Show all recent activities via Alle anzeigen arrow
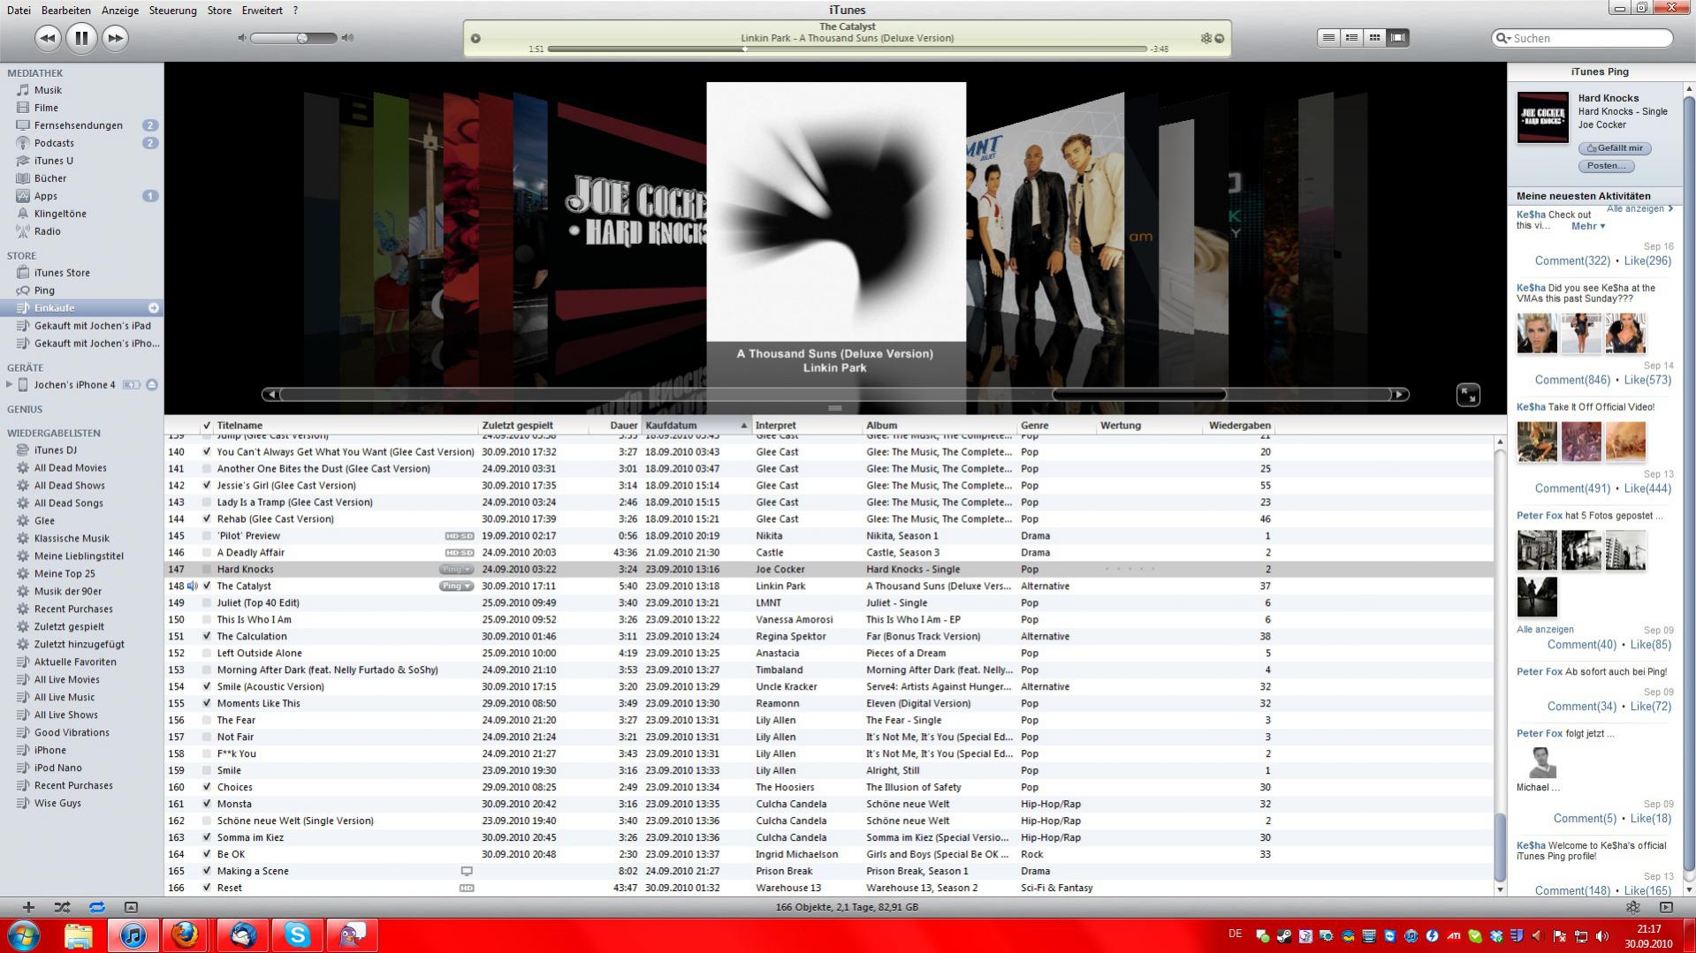 click(1640, 209)
